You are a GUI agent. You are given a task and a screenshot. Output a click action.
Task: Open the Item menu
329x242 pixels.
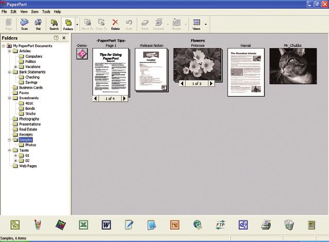coord(35,12)
